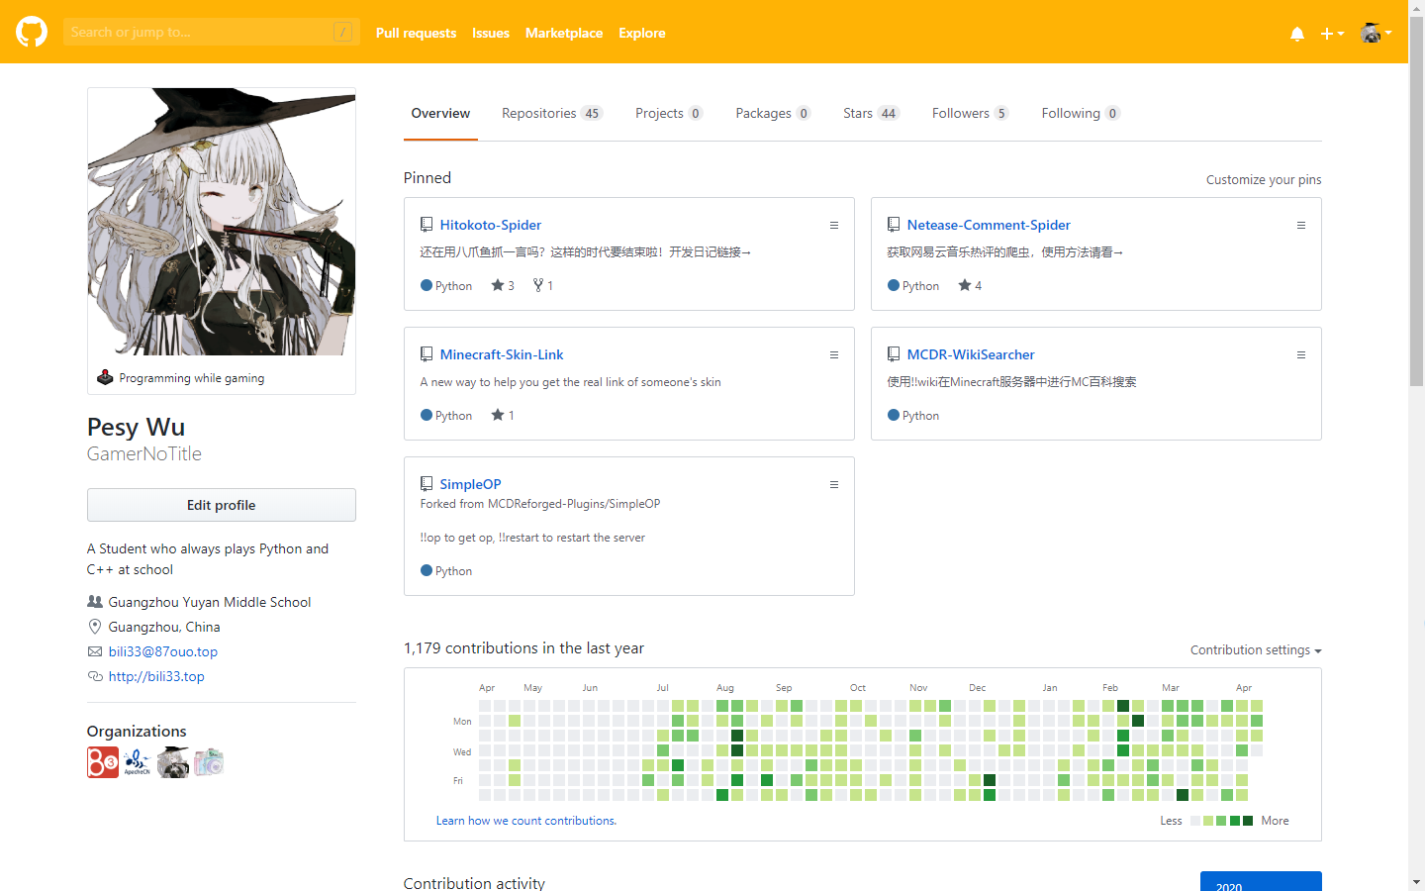This screenshot has width=1425, height=891.
Task: Click the Python language dot on Minecraft-Skin-Link
Action: tap(426, 415)
